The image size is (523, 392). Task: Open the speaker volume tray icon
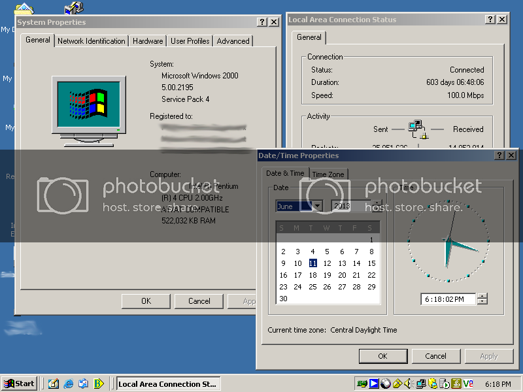(x=409, y=384)
